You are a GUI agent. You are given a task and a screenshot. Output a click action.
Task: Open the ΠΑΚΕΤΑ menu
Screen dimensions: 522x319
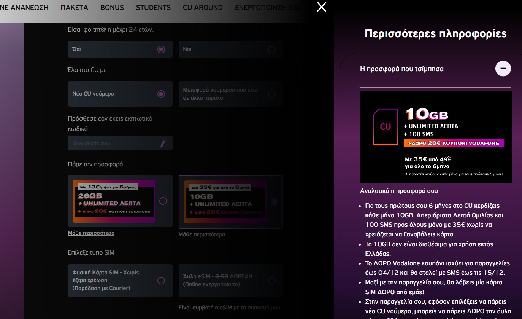[74, 8]
